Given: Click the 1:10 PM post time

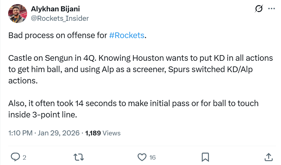Looking at the screenshot, I should pos(20,133).
